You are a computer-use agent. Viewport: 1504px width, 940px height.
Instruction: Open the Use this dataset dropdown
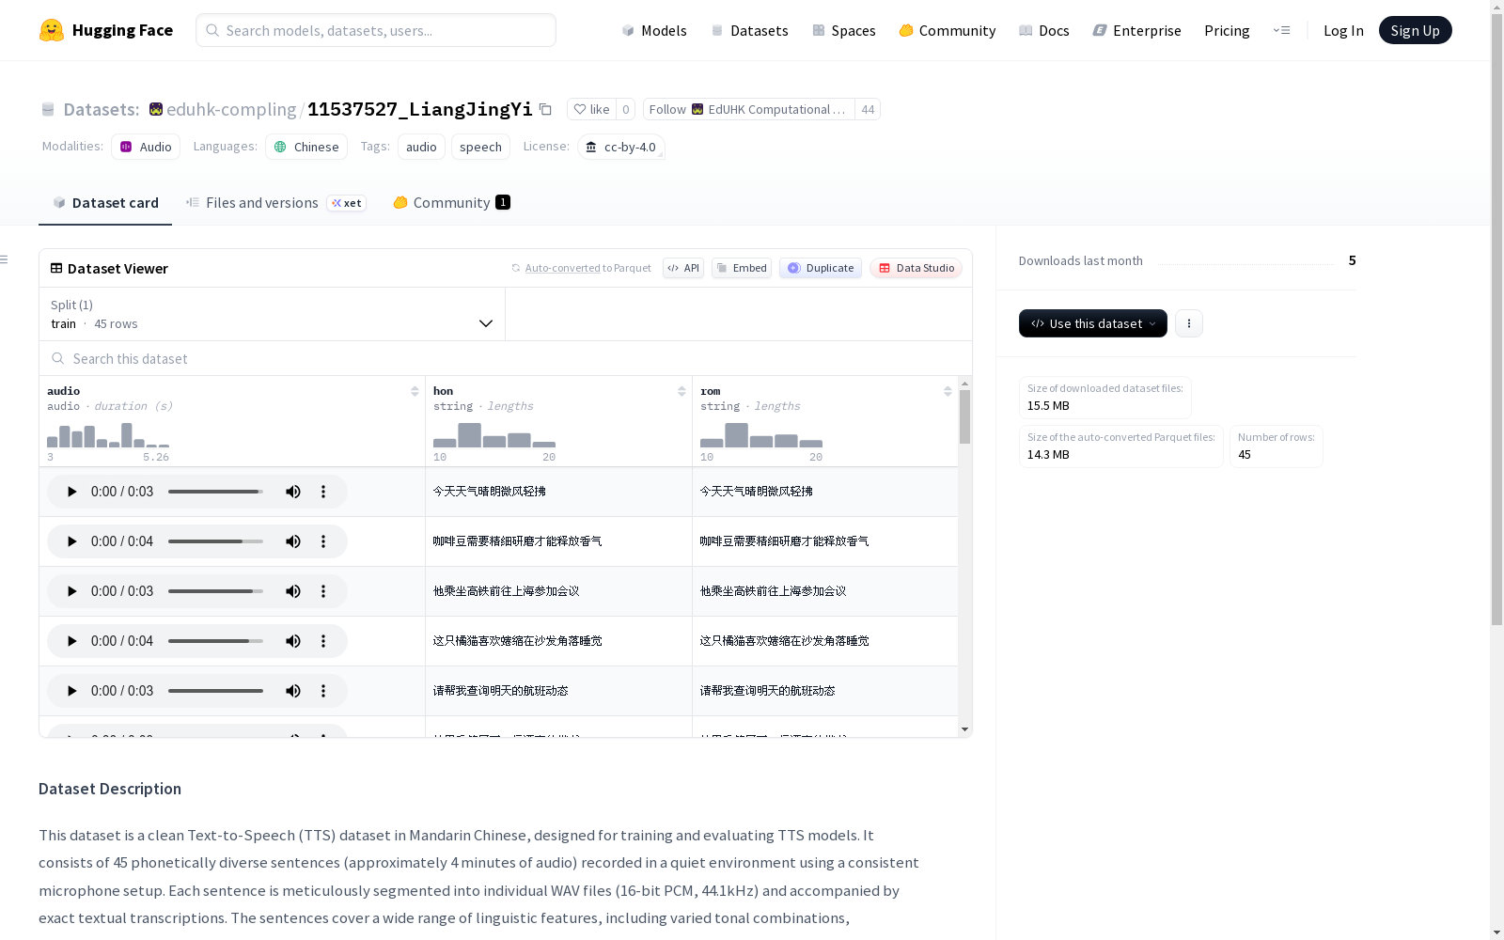(x=1093, y=323)
